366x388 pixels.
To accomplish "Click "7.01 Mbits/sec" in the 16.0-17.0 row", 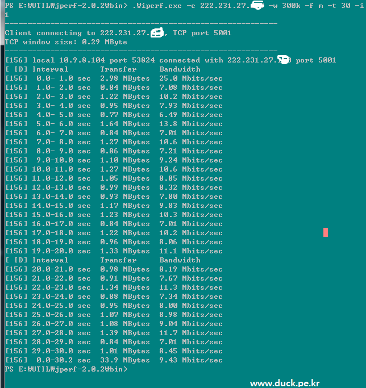I will 191,224.
